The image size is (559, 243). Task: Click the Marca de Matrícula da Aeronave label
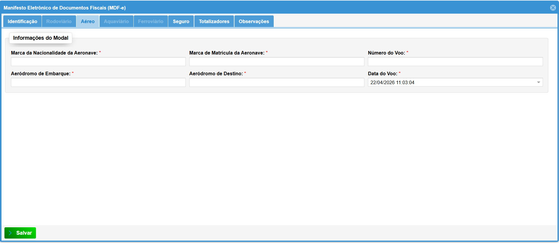227,53
